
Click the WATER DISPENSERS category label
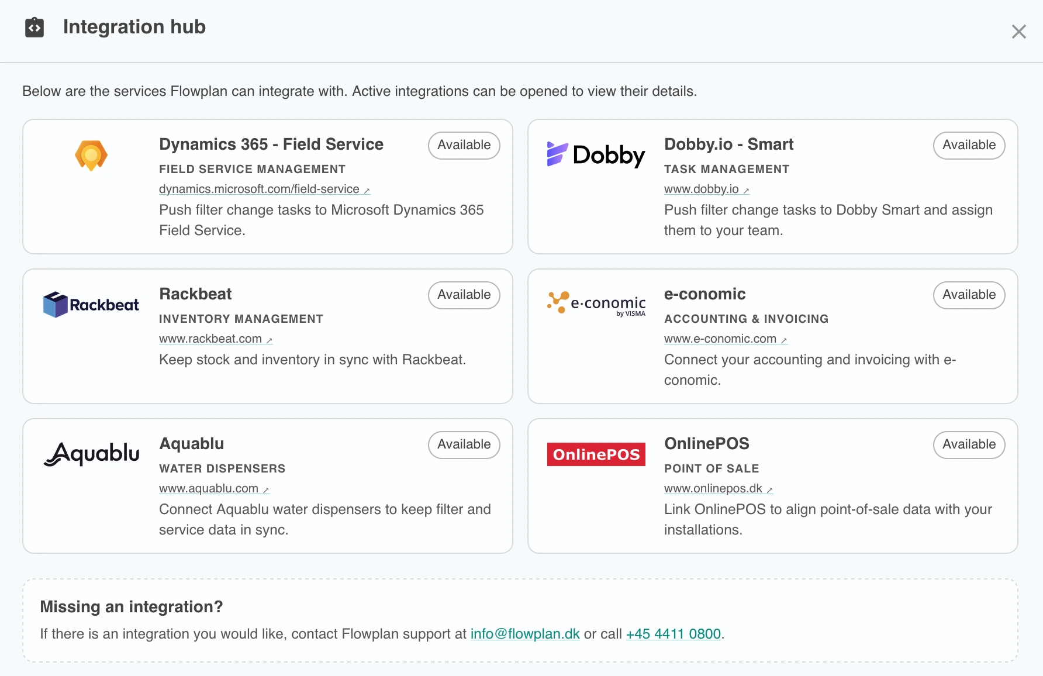pos(222,468)
